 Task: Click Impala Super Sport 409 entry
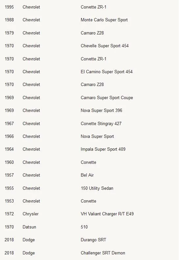[103, 149]
